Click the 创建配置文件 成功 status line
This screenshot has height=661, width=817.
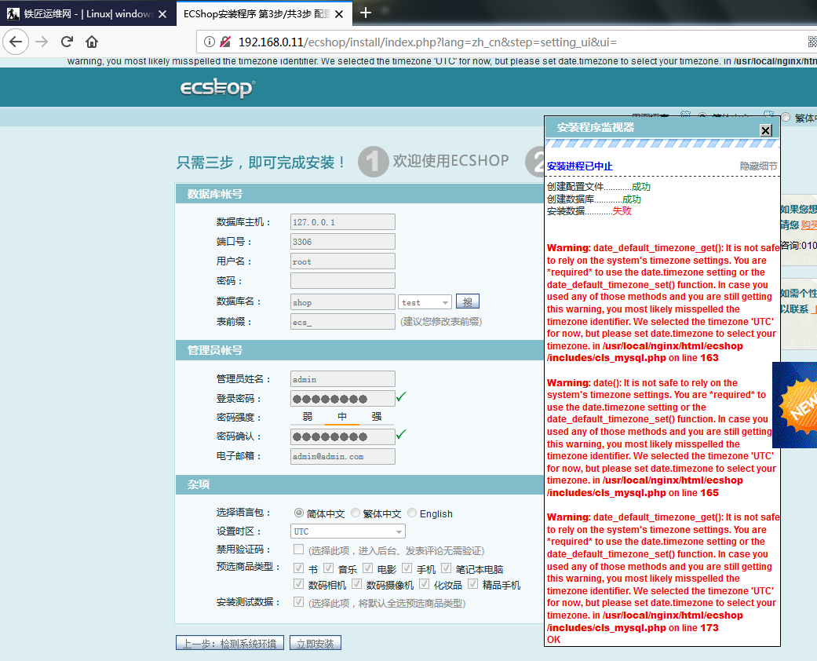599,187
